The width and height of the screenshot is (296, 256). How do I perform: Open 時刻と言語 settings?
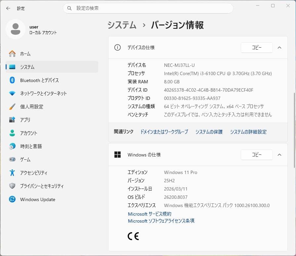(x=52, y=146)
